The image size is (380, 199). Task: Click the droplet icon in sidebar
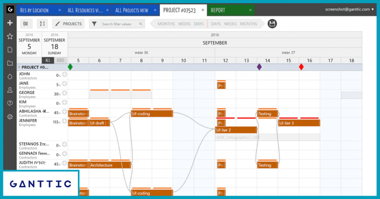pyautogui.click(x=10, y=76)
